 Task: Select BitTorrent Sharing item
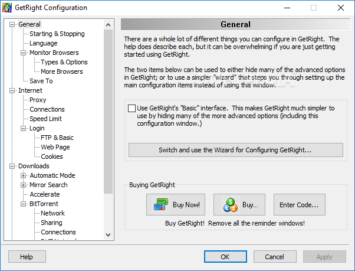[x=51, y=223]
